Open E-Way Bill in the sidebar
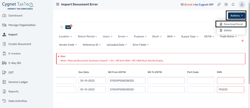The image size is (250, 108). [15, 63]
